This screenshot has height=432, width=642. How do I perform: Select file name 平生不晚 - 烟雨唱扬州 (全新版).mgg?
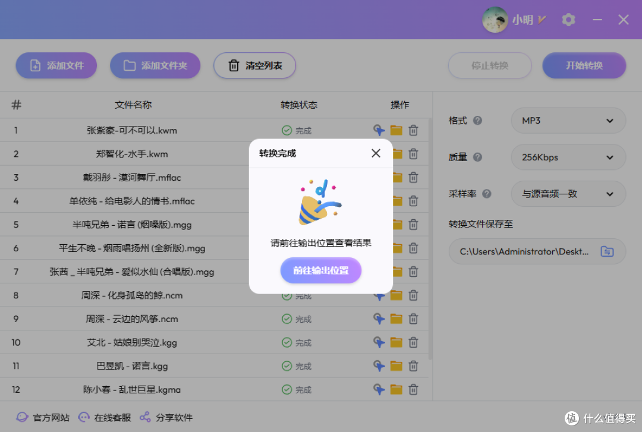tap(132, 248)
